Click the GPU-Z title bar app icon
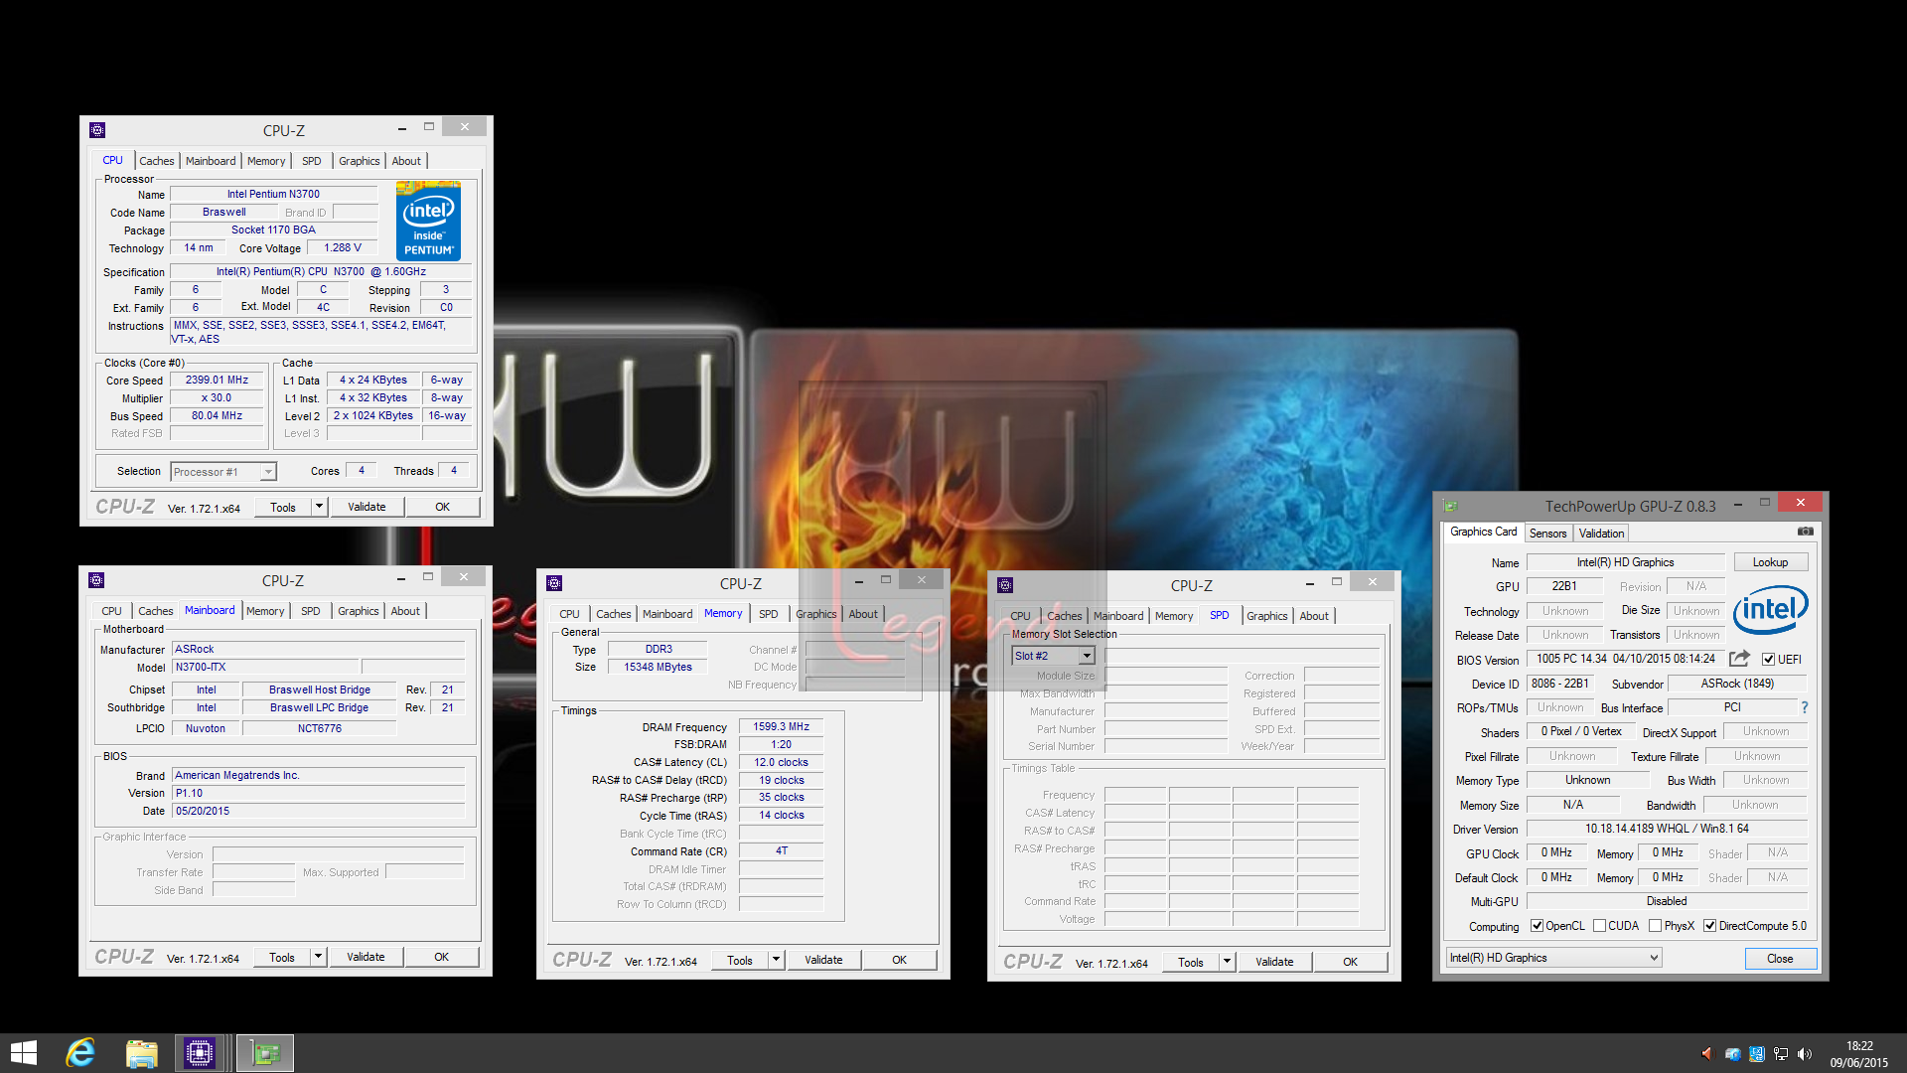1907x1073 pixels. click(x=1450, y=506)
